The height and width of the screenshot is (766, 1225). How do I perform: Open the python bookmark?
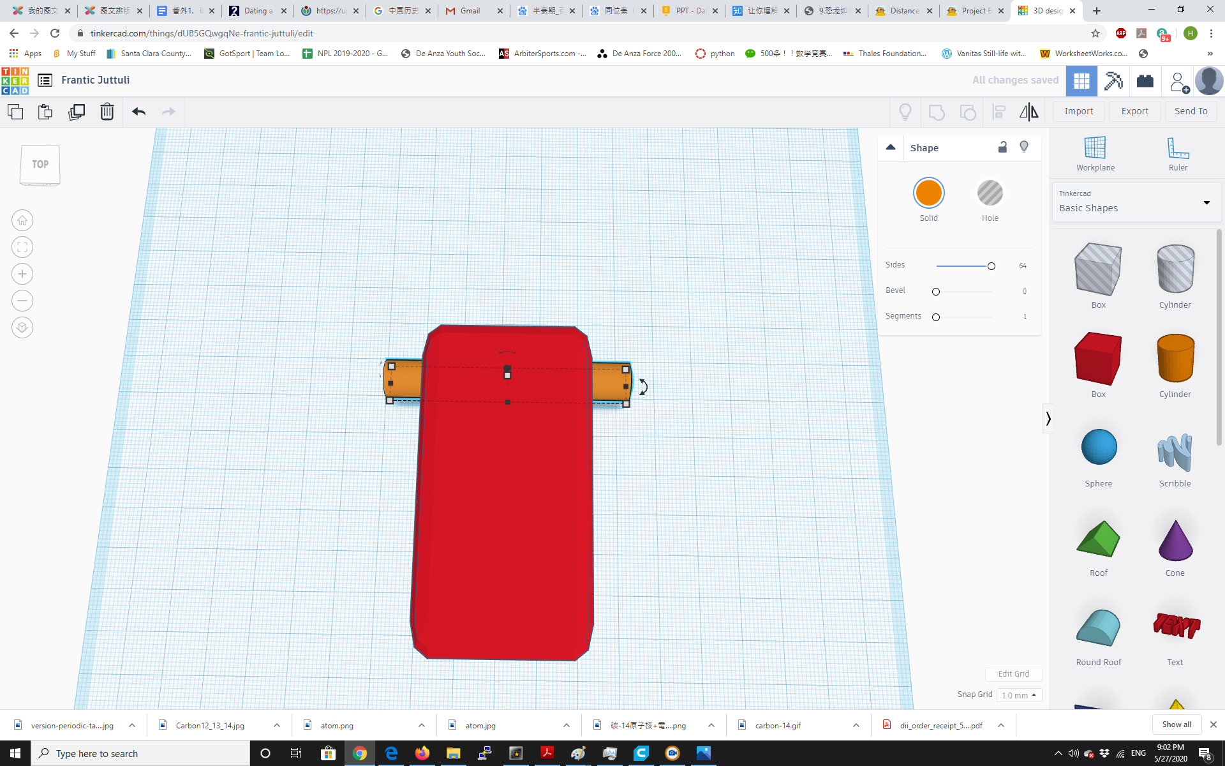tap(715, 54)
